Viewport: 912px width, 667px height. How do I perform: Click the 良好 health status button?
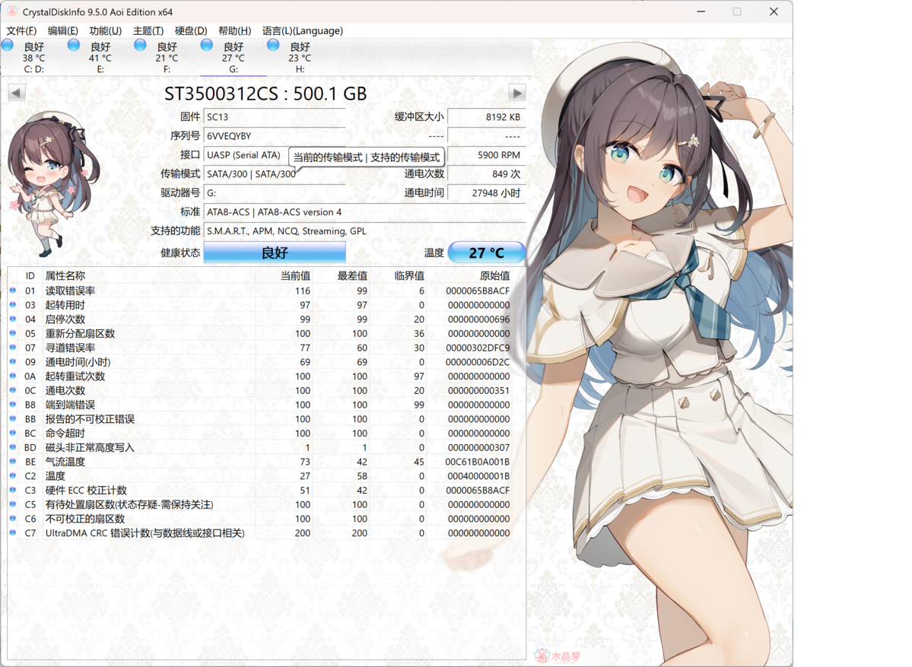[275, 253]
